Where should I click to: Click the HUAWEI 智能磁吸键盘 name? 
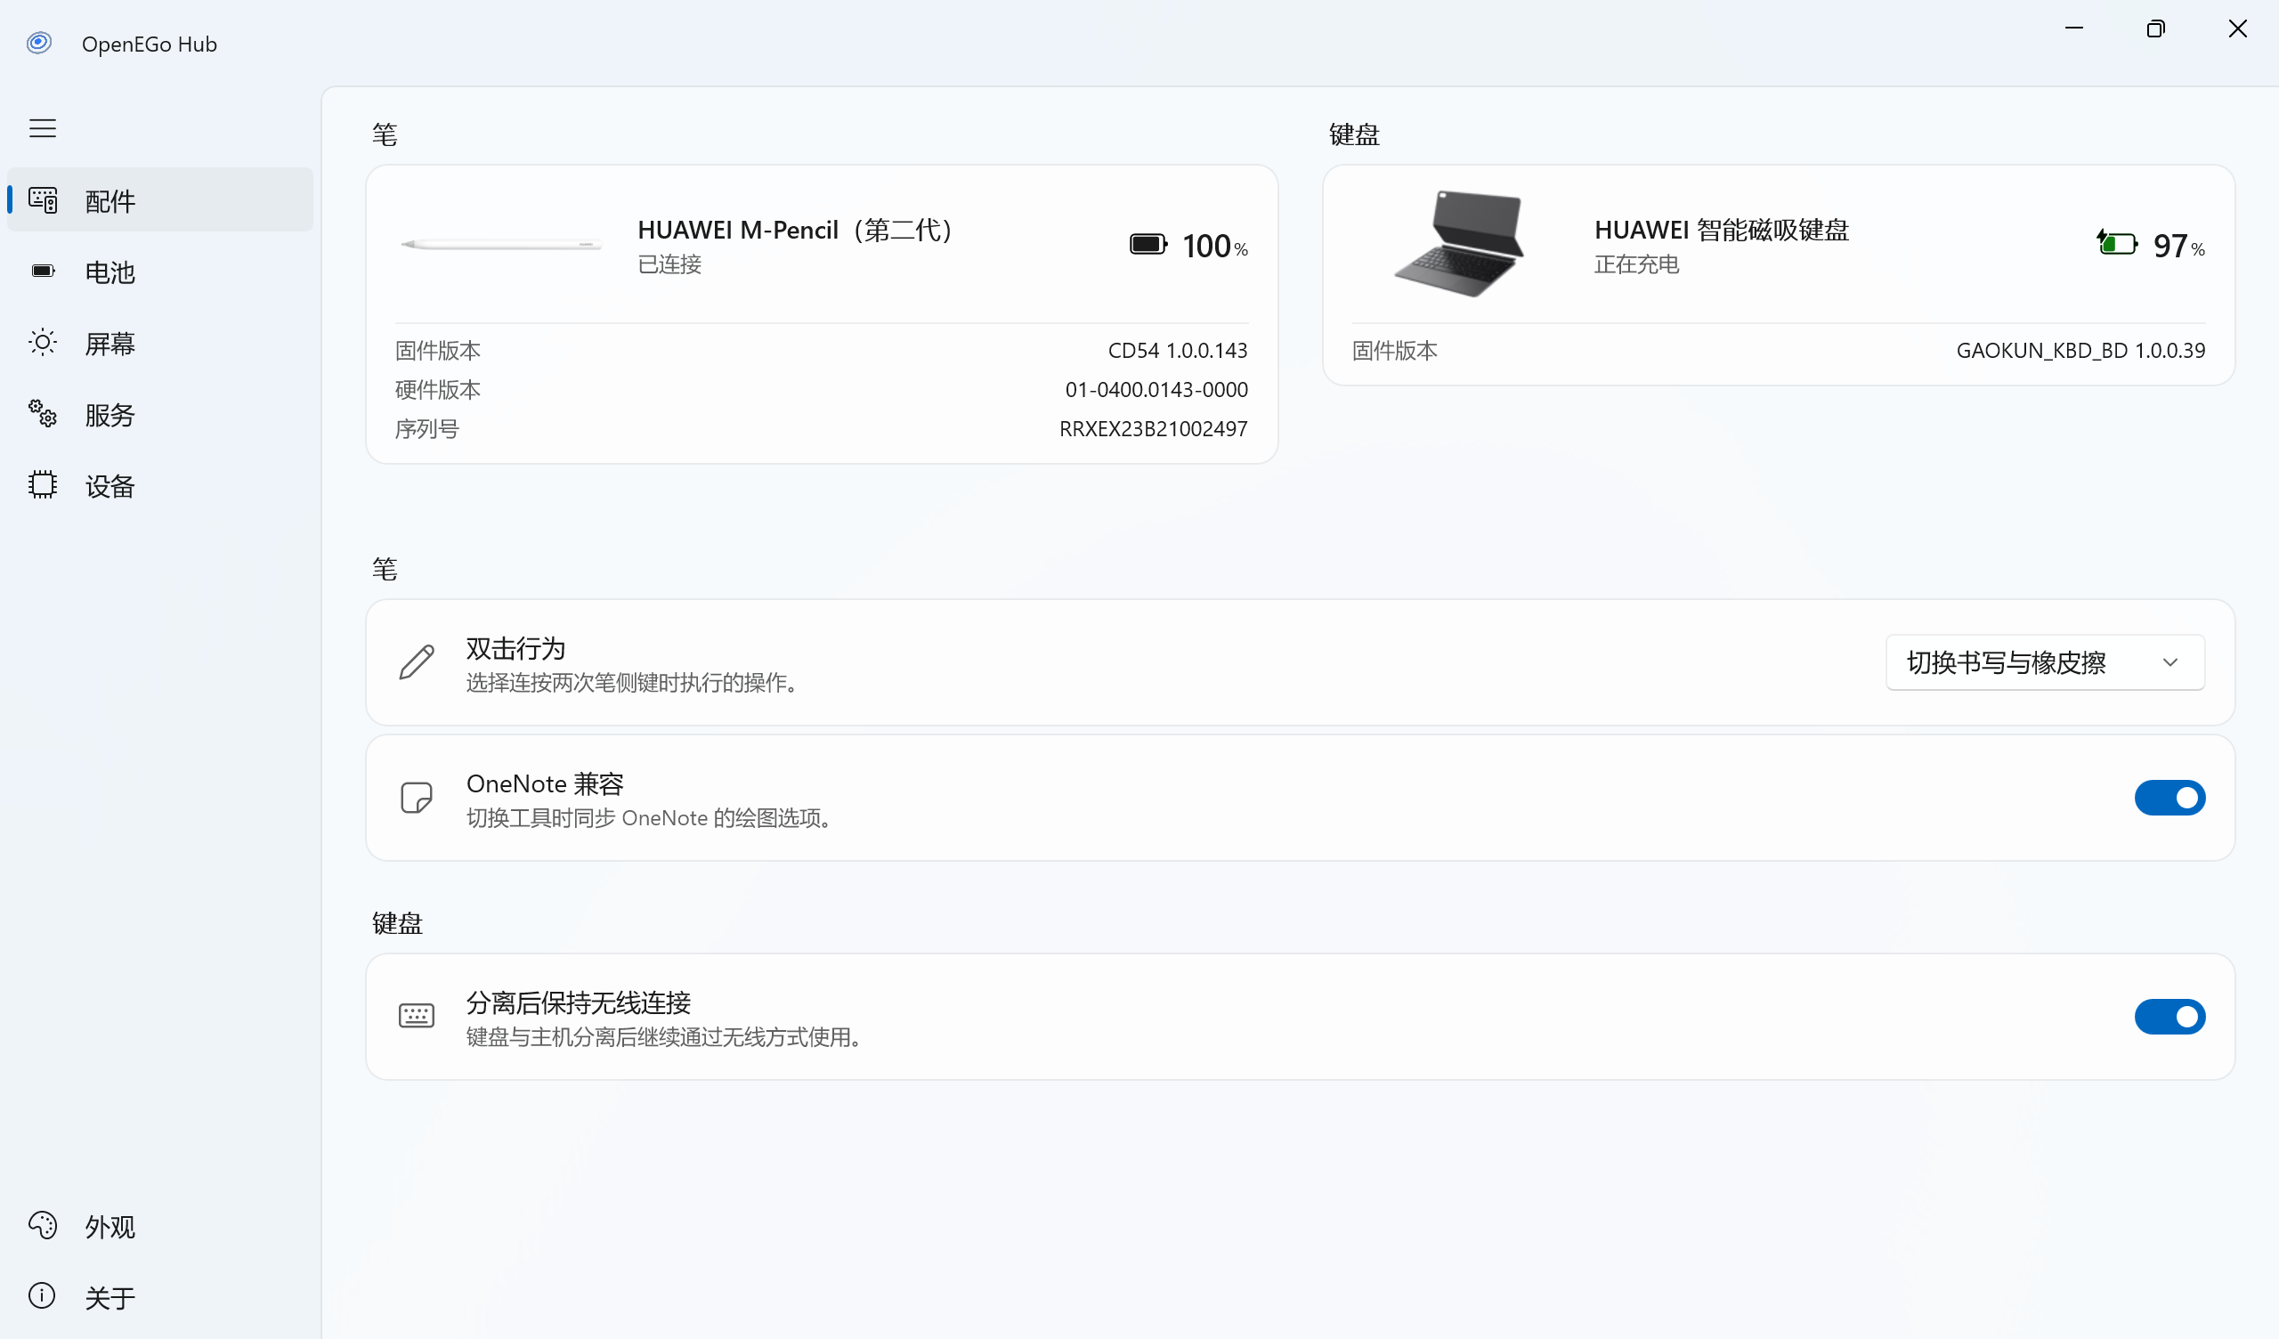(x=1722, y=230)
